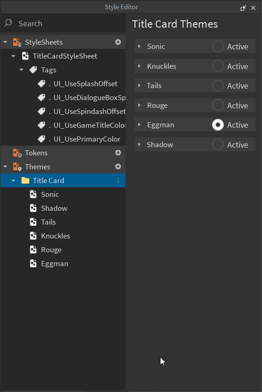Click the Themes section icon
The height and width of the screenshot is (392, 262).
pyautogui.click(x=17, y=167)
